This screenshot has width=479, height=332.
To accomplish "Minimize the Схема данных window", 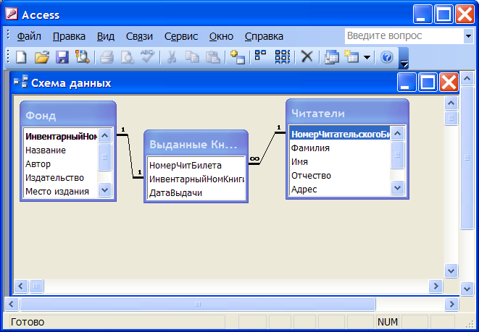I will pos(407,82).
